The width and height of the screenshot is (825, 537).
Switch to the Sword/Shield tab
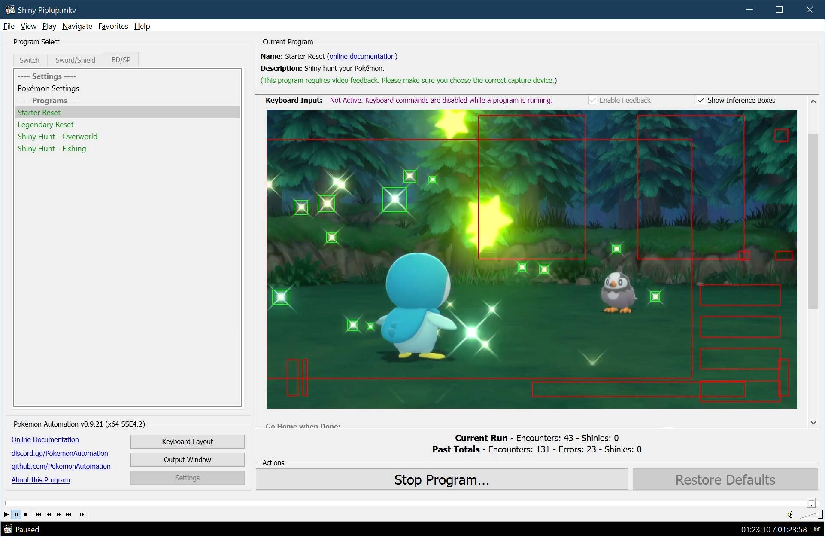pyautogui.click(x=75, y=60)
